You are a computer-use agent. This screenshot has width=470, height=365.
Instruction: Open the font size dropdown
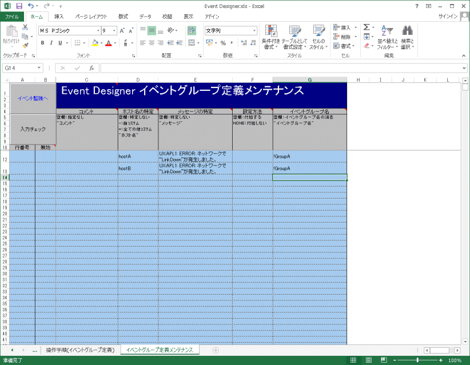pos(114,30)
